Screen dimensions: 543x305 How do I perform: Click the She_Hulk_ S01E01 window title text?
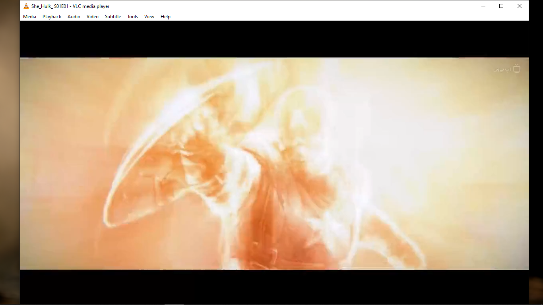click(x=70, y=6)
